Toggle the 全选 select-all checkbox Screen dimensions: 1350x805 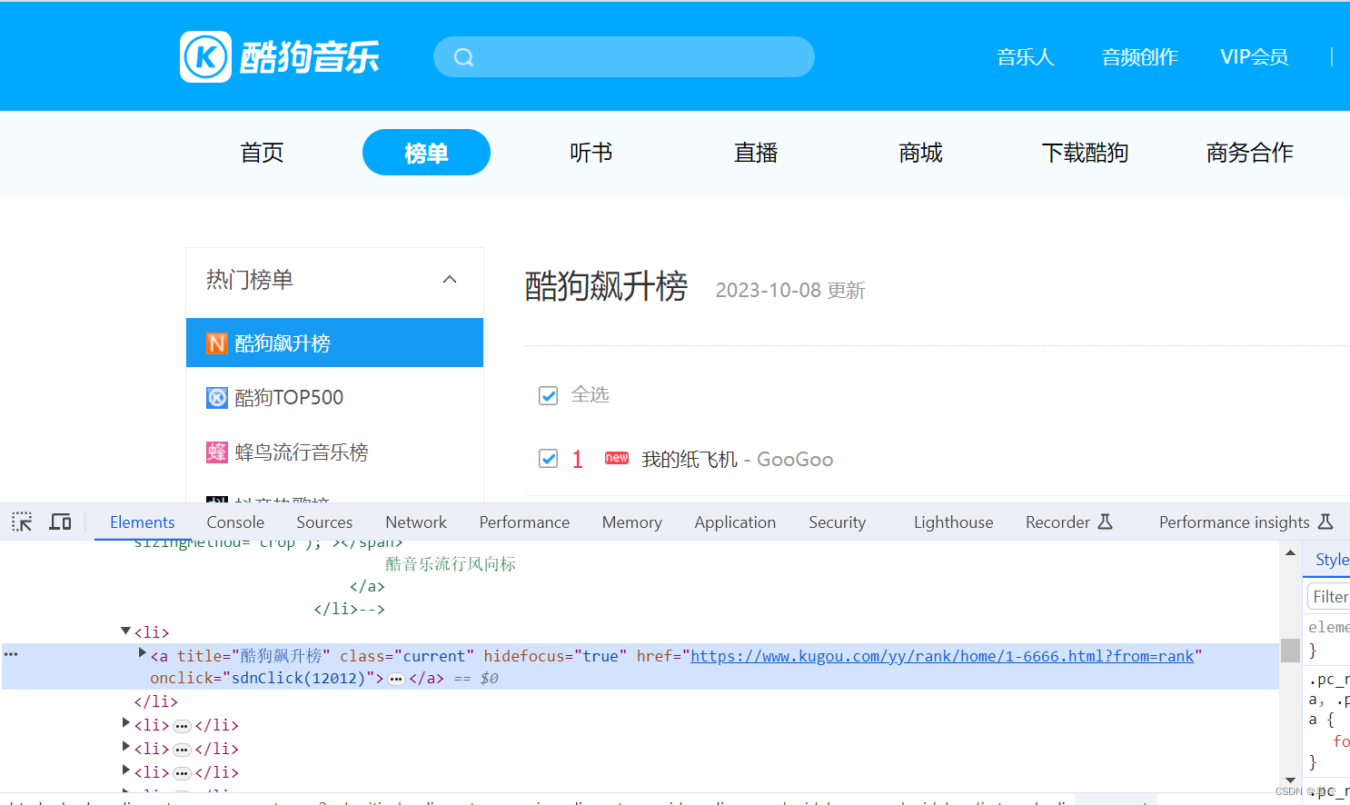click(548, 395)
